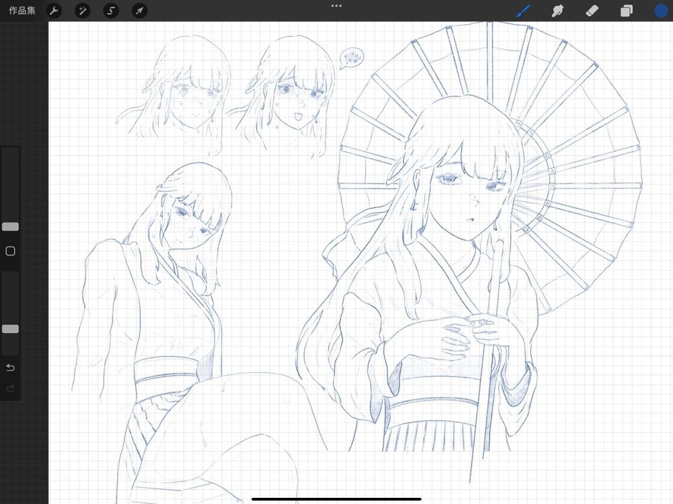
Task: Open the three-dot multitasking menu at top
Action: point(336,5)
